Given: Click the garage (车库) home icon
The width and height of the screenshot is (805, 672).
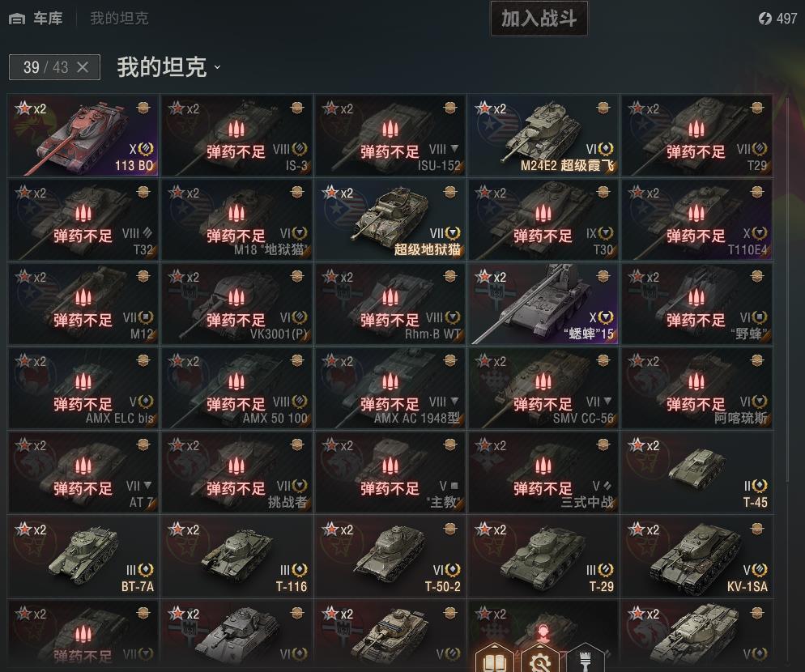Looking at the screenshot, I should (17, 19).
